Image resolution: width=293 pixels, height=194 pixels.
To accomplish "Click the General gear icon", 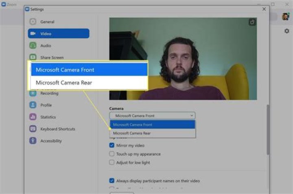I will pos(33,22).
